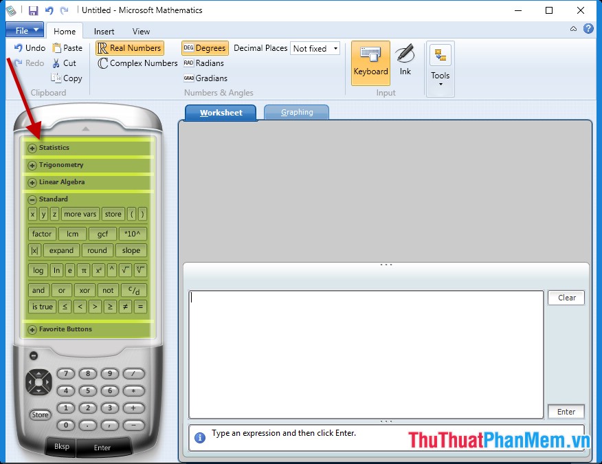Collapse the Standard group
Image resolution: width=602 pixels, height=464 pixels.
[x=32, y=199]
